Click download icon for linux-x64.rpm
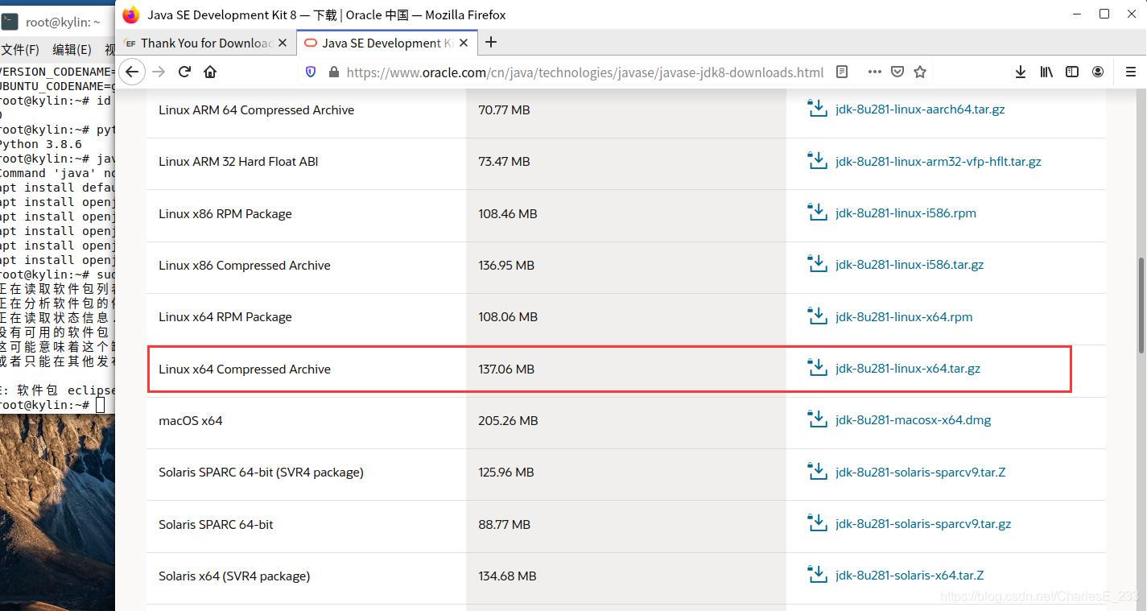1147x611 pixels. (x=818, y=316)
